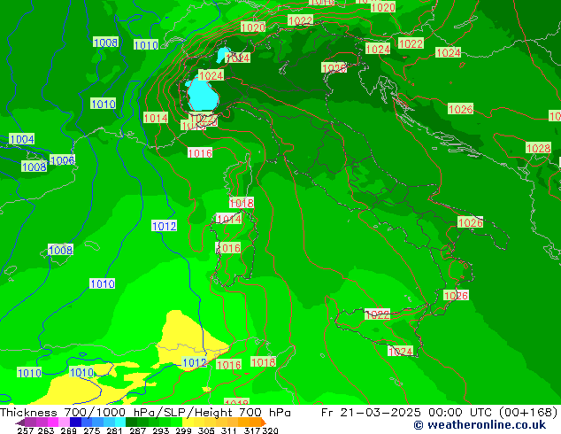The width and height of the screenshot is (561, 434).
Task: Click the forecast date 'Fr 21-03-2025 00:00 UTC (00+168)'
Action: pos(440,412)
